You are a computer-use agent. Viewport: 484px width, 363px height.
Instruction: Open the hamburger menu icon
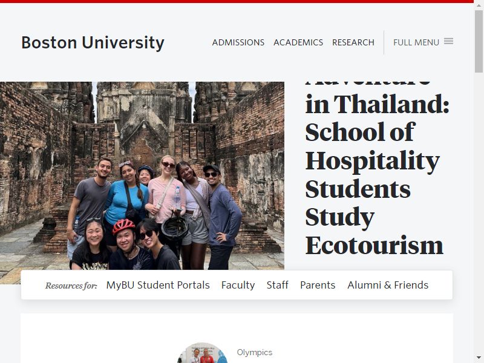tap(448, 41)
